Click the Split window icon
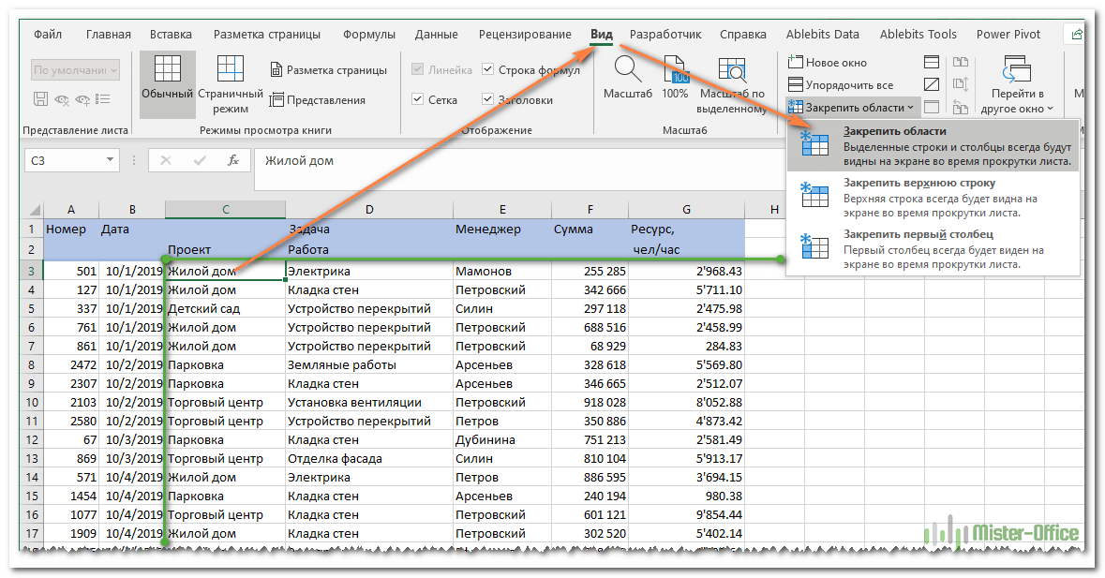 click(x=931, y=62)
